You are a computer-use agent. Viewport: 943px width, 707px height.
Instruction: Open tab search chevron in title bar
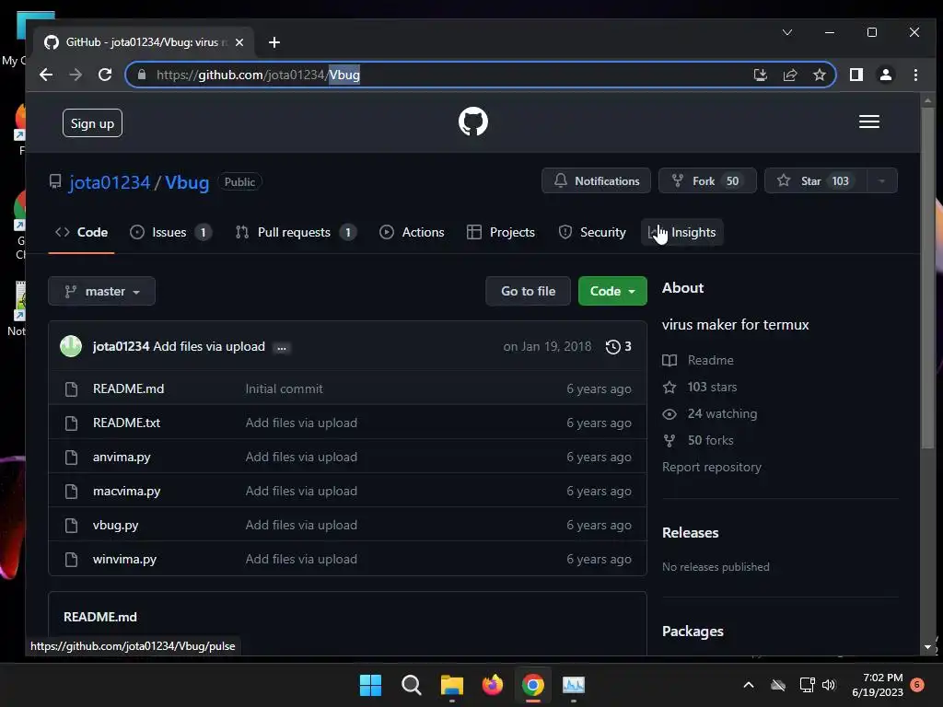coord(787,32)
